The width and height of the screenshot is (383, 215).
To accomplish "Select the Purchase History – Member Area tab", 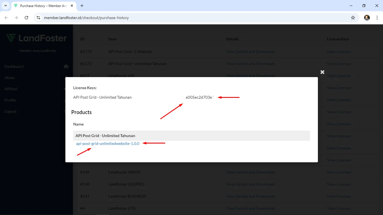I will 43,6.
